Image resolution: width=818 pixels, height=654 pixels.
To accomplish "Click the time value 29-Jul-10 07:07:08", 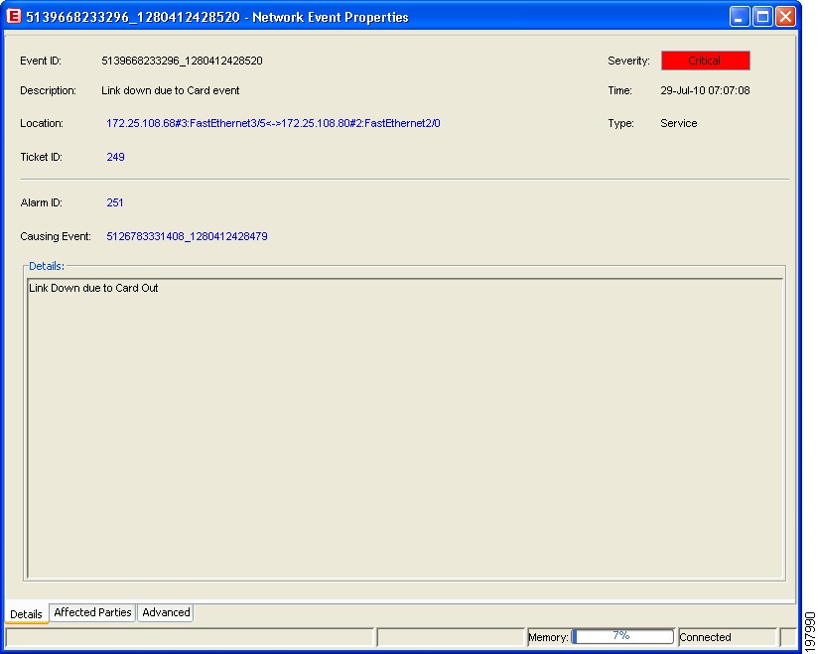I will [x=705, y=90].
